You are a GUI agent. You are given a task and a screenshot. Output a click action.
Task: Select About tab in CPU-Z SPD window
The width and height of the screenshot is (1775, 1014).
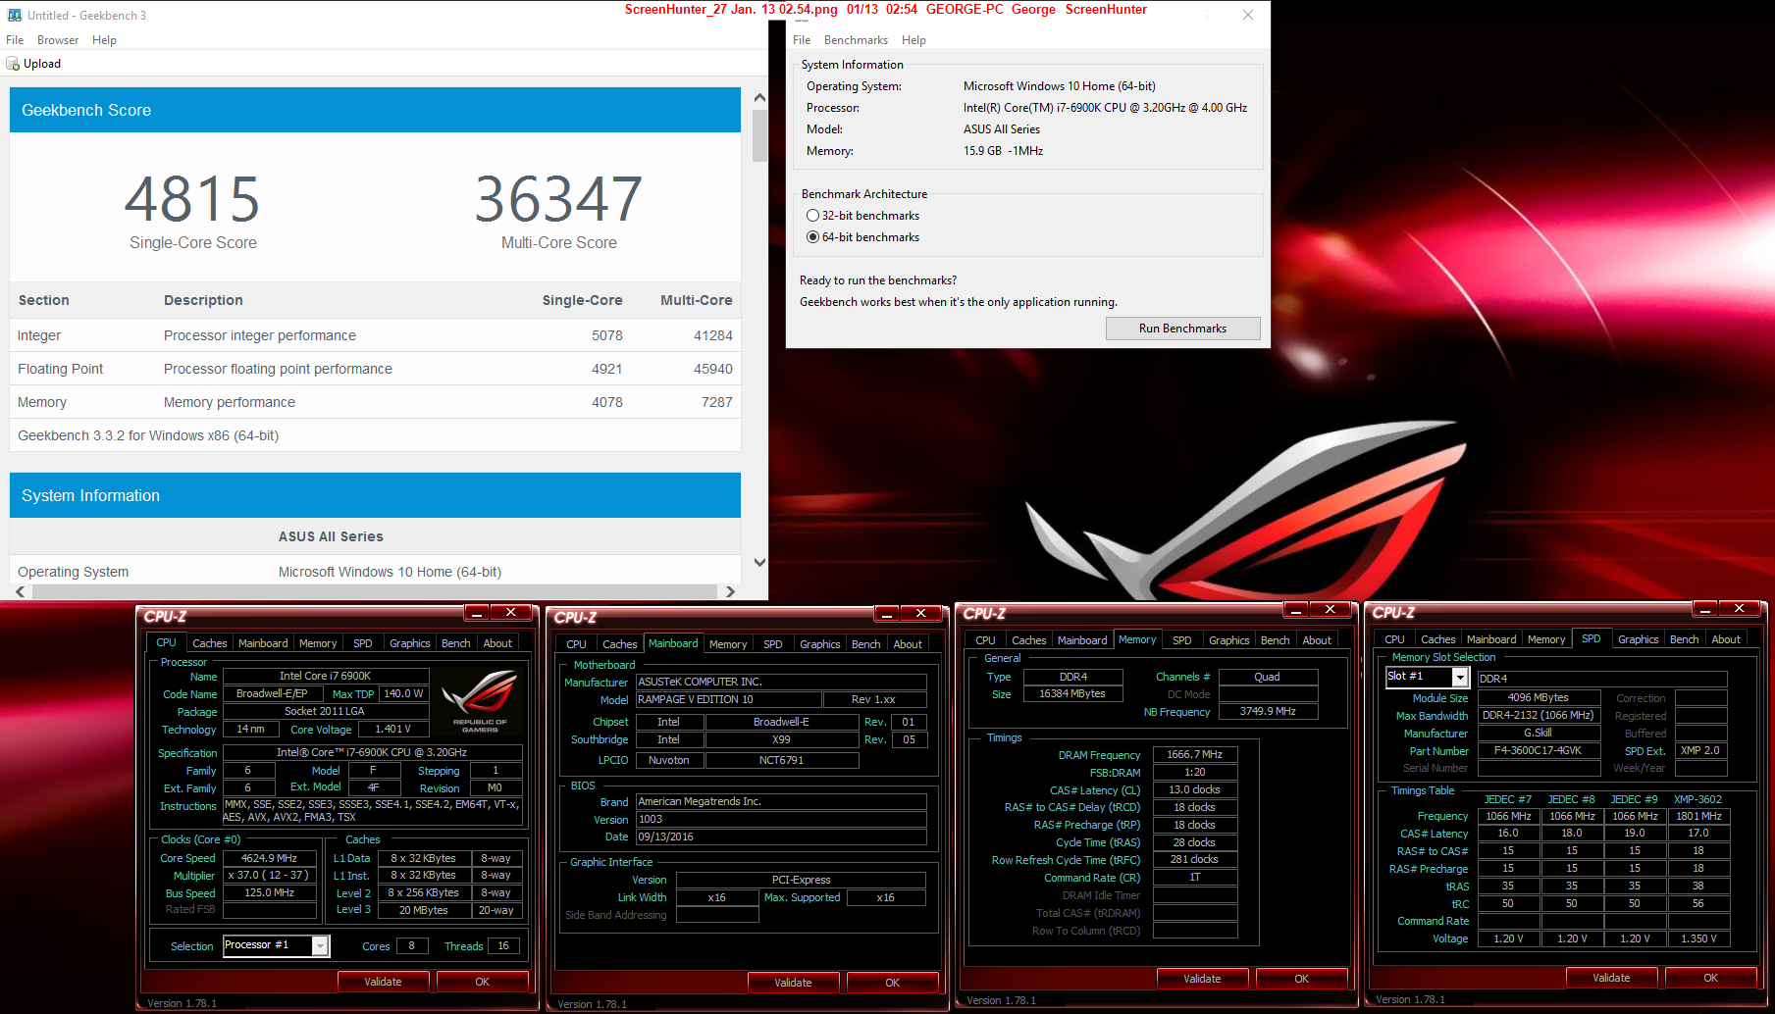coord(1726,639)
